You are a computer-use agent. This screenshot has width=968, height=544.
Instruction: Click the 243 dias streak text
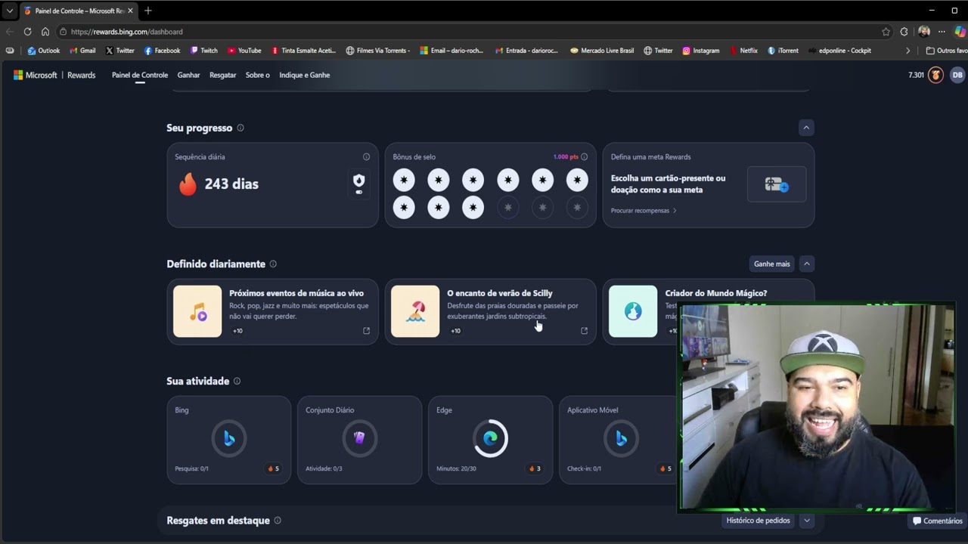[231, 184]
